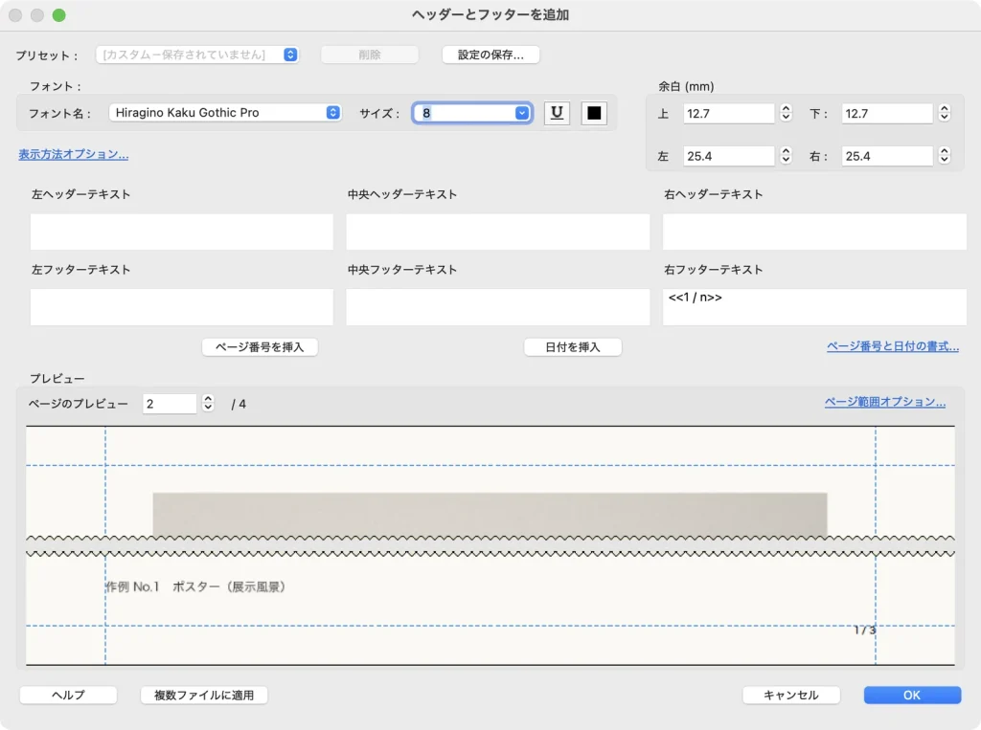Screen dimensions: 981x730
Task: Click the ヘルプ button
Action: click(x=68, y=695)
